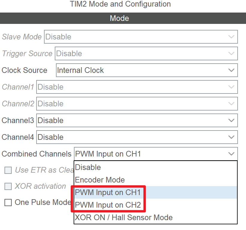This screenshot has height=230, width=246.
Task: Click the Channel1 dropdown chevron
Action: pyautogui.click(x=231, y=87)
